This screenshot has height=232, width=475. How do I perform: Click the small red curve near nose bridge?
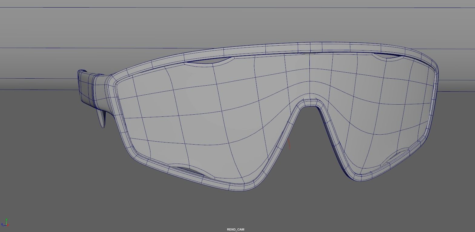pyautogui.click(x=289, y=144)
